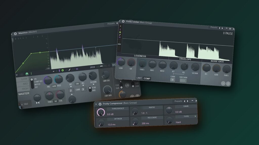Expand the TYPE arrow in Fruity Compressor
The height and width of the screenshot is (145, 259).
196,116
